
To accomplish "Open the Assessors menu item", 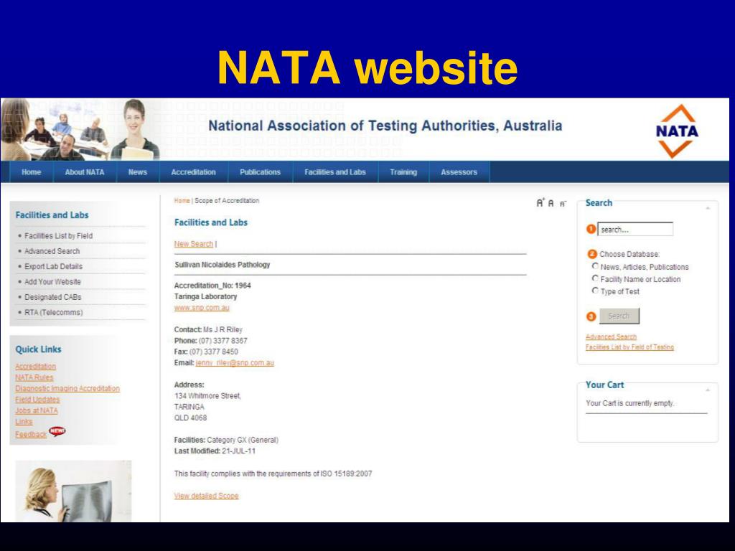I will [x=459, y=172].
